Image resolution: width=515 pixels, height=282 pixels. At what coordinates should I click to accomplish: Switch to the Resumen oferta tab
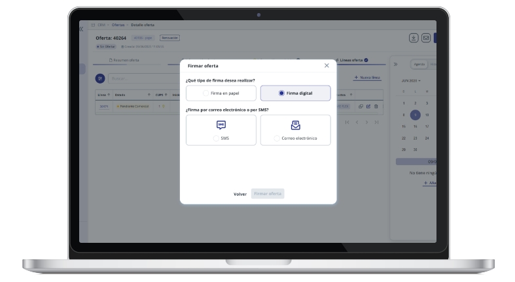pyautogui.click(x=124, y=61)
